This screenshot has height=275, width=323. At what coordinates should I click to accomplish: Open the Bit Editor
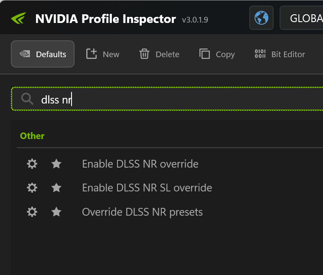click(x=280, y=54)
